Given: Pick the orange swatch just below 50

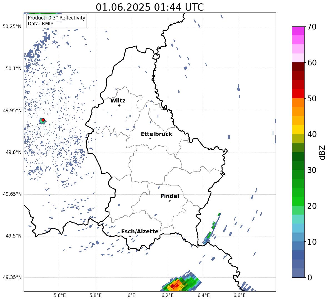Looking at the screenshot, I should (x=298, y=103).
